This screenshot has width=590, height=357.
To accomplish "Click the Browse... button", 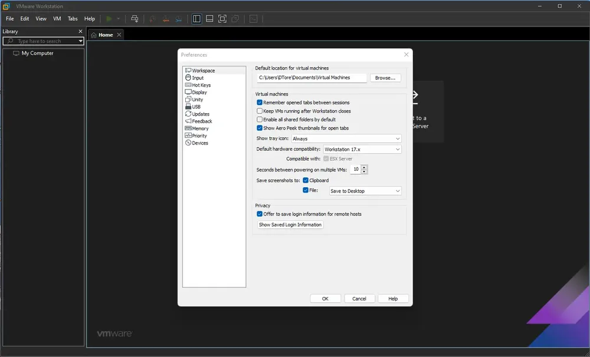I will point(385,78).
